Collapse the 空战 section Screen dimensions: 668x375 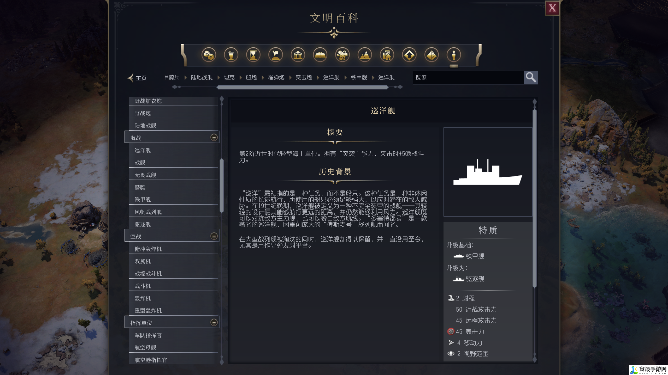214,236
